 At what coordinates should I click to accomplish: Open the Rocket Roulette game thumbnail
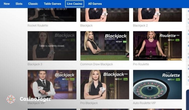coord(52,15)
